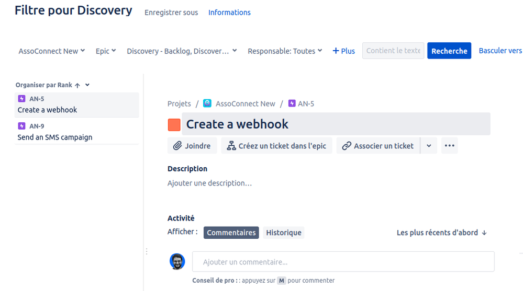Open the Discovery - Backlog status filter
The width and height of the screenshot is (523, 291).
(x=182, y=51)
